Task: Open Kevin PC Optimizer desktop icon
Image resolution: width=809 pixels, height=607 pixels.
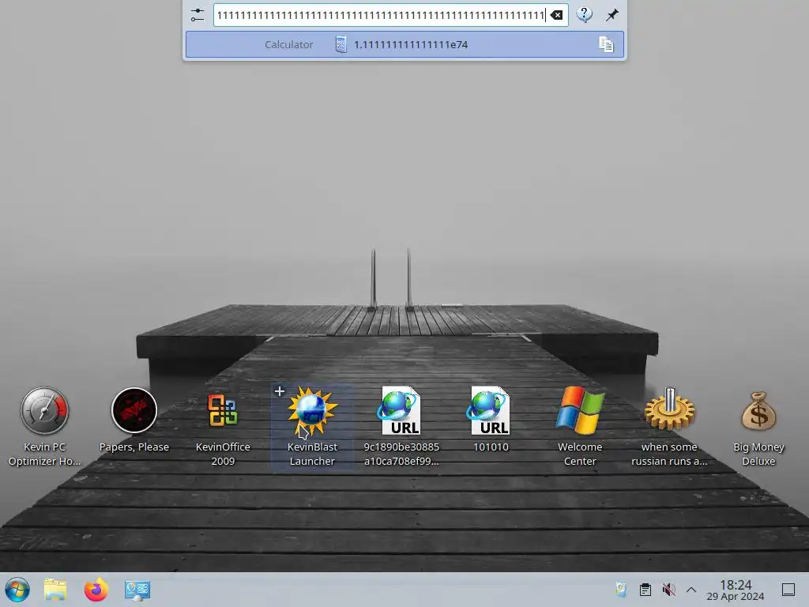Action: 44,426
